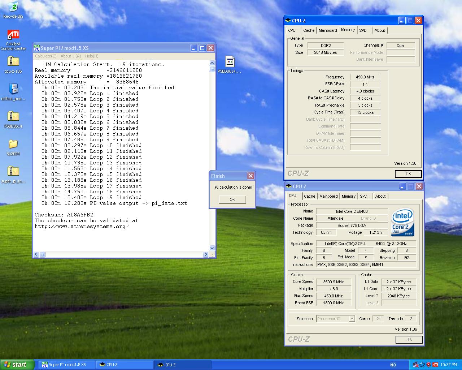Click the network connection tray icon
The width and height of the screenshot is (462, 370).
[415, 365]
